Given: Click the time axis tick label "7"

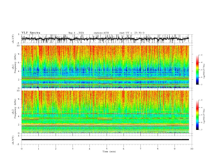Looking at the screenshot, I should coord(141,149).
